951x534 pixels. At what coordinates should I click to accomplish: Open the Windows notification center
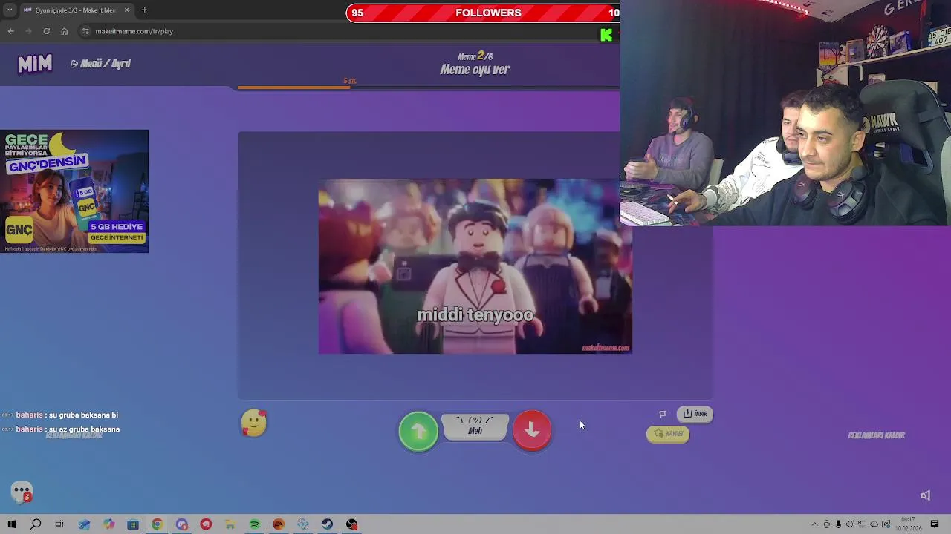935,524
